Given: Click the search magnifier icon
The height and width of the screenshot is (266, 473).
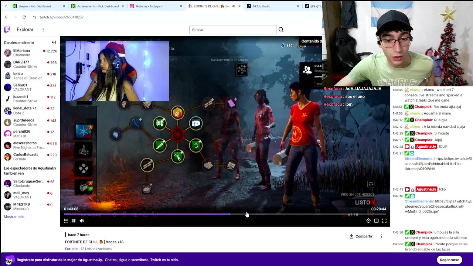Looking at the screenshot, I should tap(281, 30).
